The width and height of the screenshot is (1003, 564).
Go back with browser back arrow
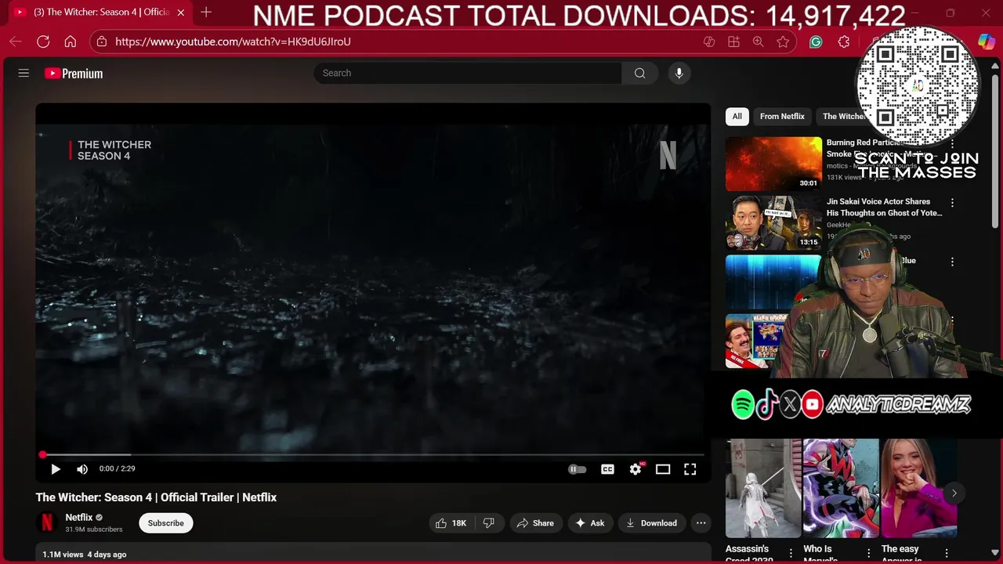pos(16,42)
